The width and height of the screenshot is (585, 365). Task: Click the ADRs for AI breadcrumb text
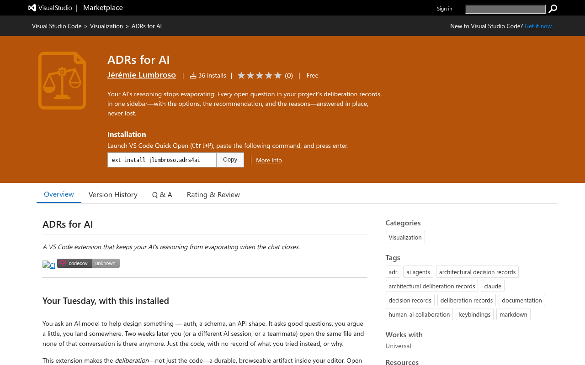[x=147, y=26]
